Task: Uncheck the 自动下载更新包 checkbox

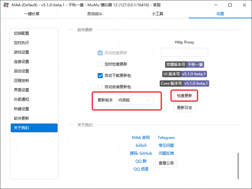Action: tap(100, 76)
